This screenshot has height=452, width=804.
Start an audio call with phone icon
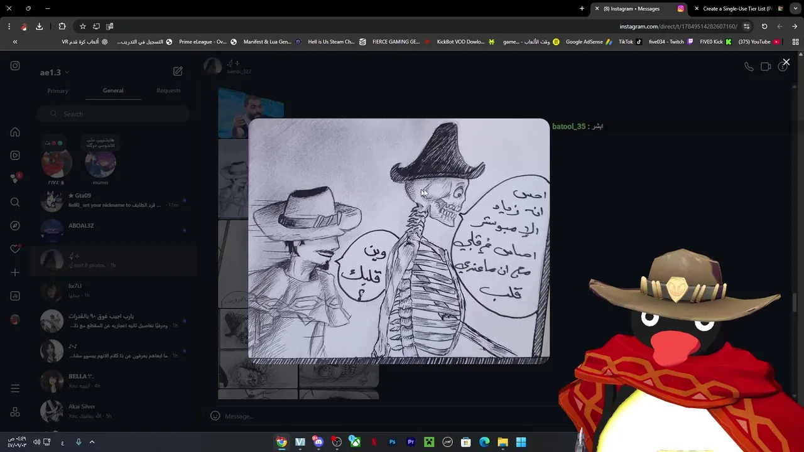pyautogui.click(x=749, y=67)
